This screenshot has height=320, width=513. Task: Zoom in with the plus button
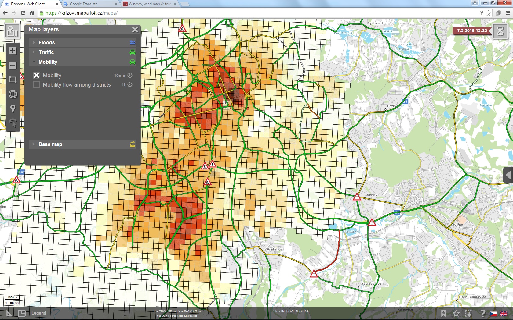(13, 51)
